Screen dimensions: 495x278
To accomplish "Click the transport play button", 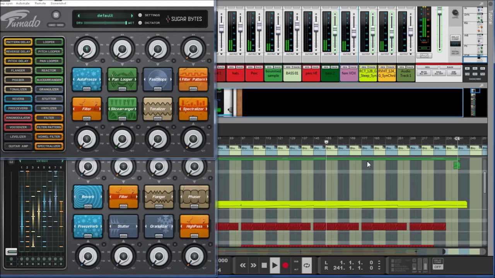I will coord(275,265).
